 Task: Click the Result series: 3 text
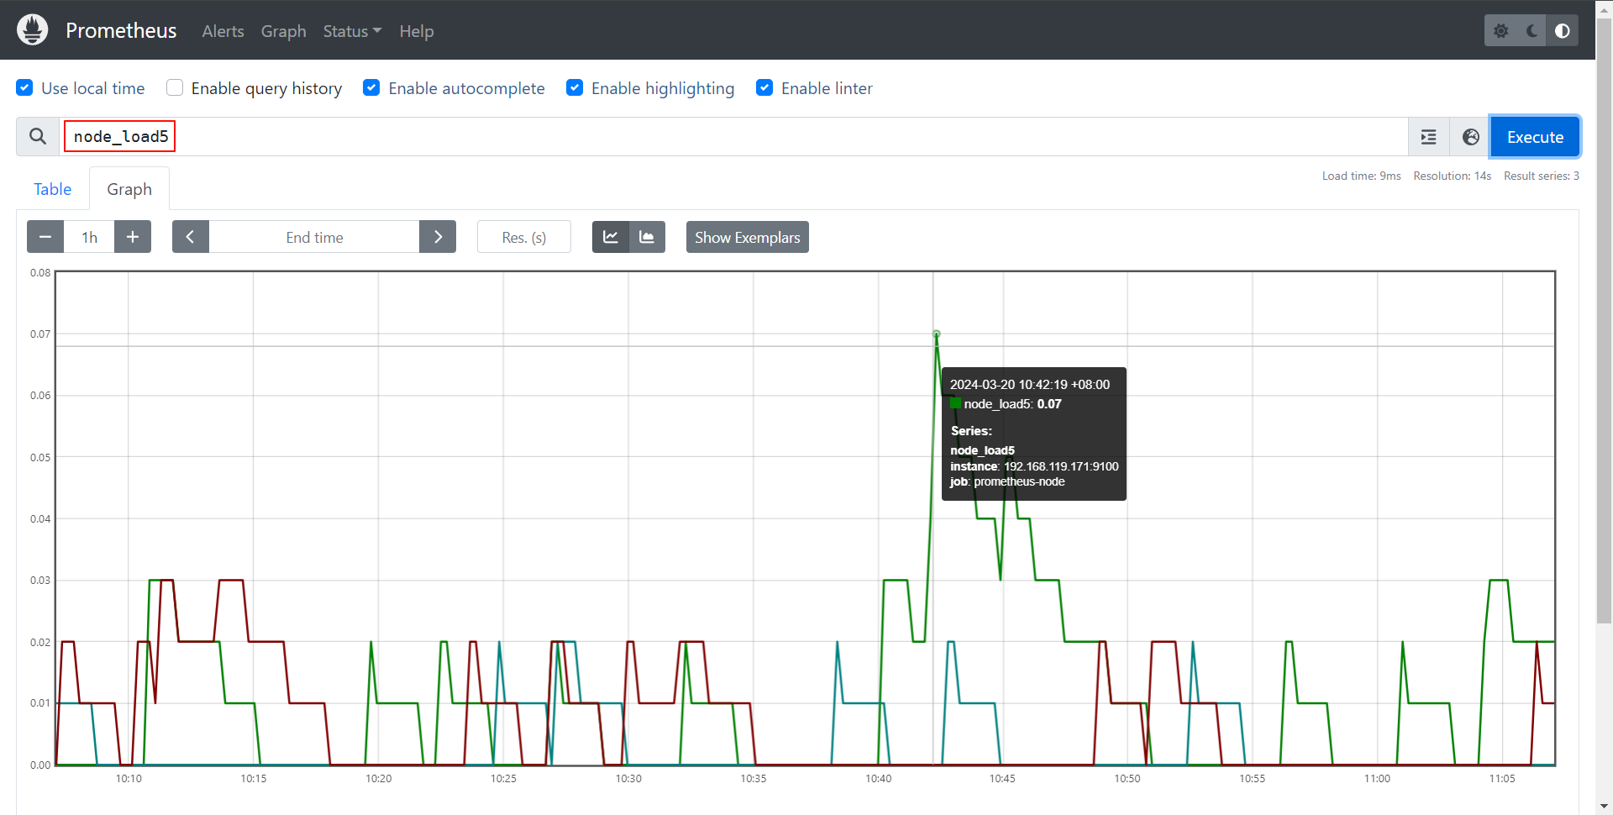[x=1541, y=176]
